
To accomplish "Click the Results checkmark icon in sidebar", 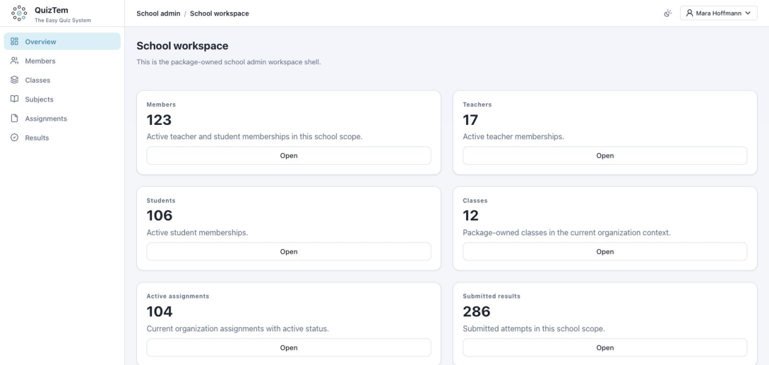I will click(15, 137).
